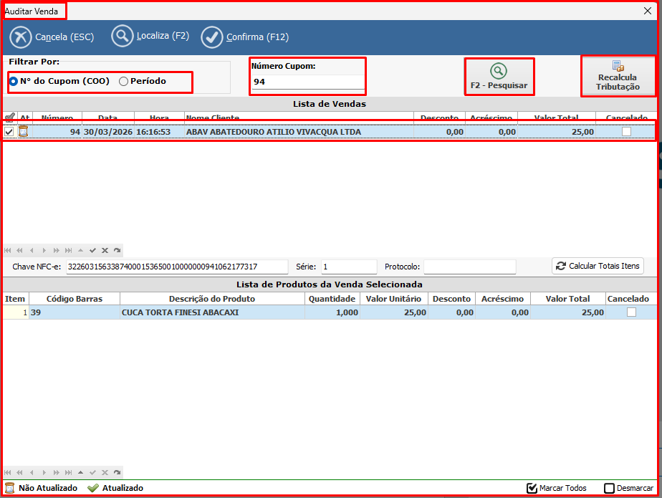Select the Período filter radio button
This screenshot has width=662, height=498.
(124, 82)
